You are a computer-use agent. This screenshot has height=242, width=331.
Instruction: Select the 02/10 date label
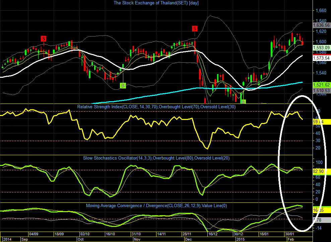(85, 234)
